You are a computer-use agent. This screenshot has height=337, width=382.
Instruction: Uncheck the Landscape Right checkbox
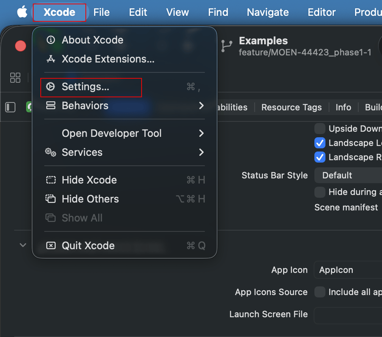point(320,157)
